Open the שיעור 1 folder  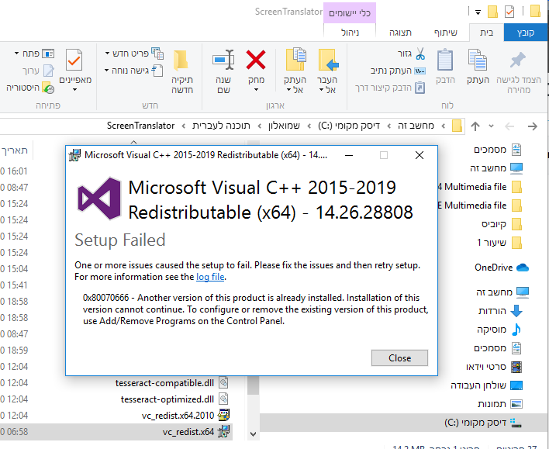click(499, 243)
